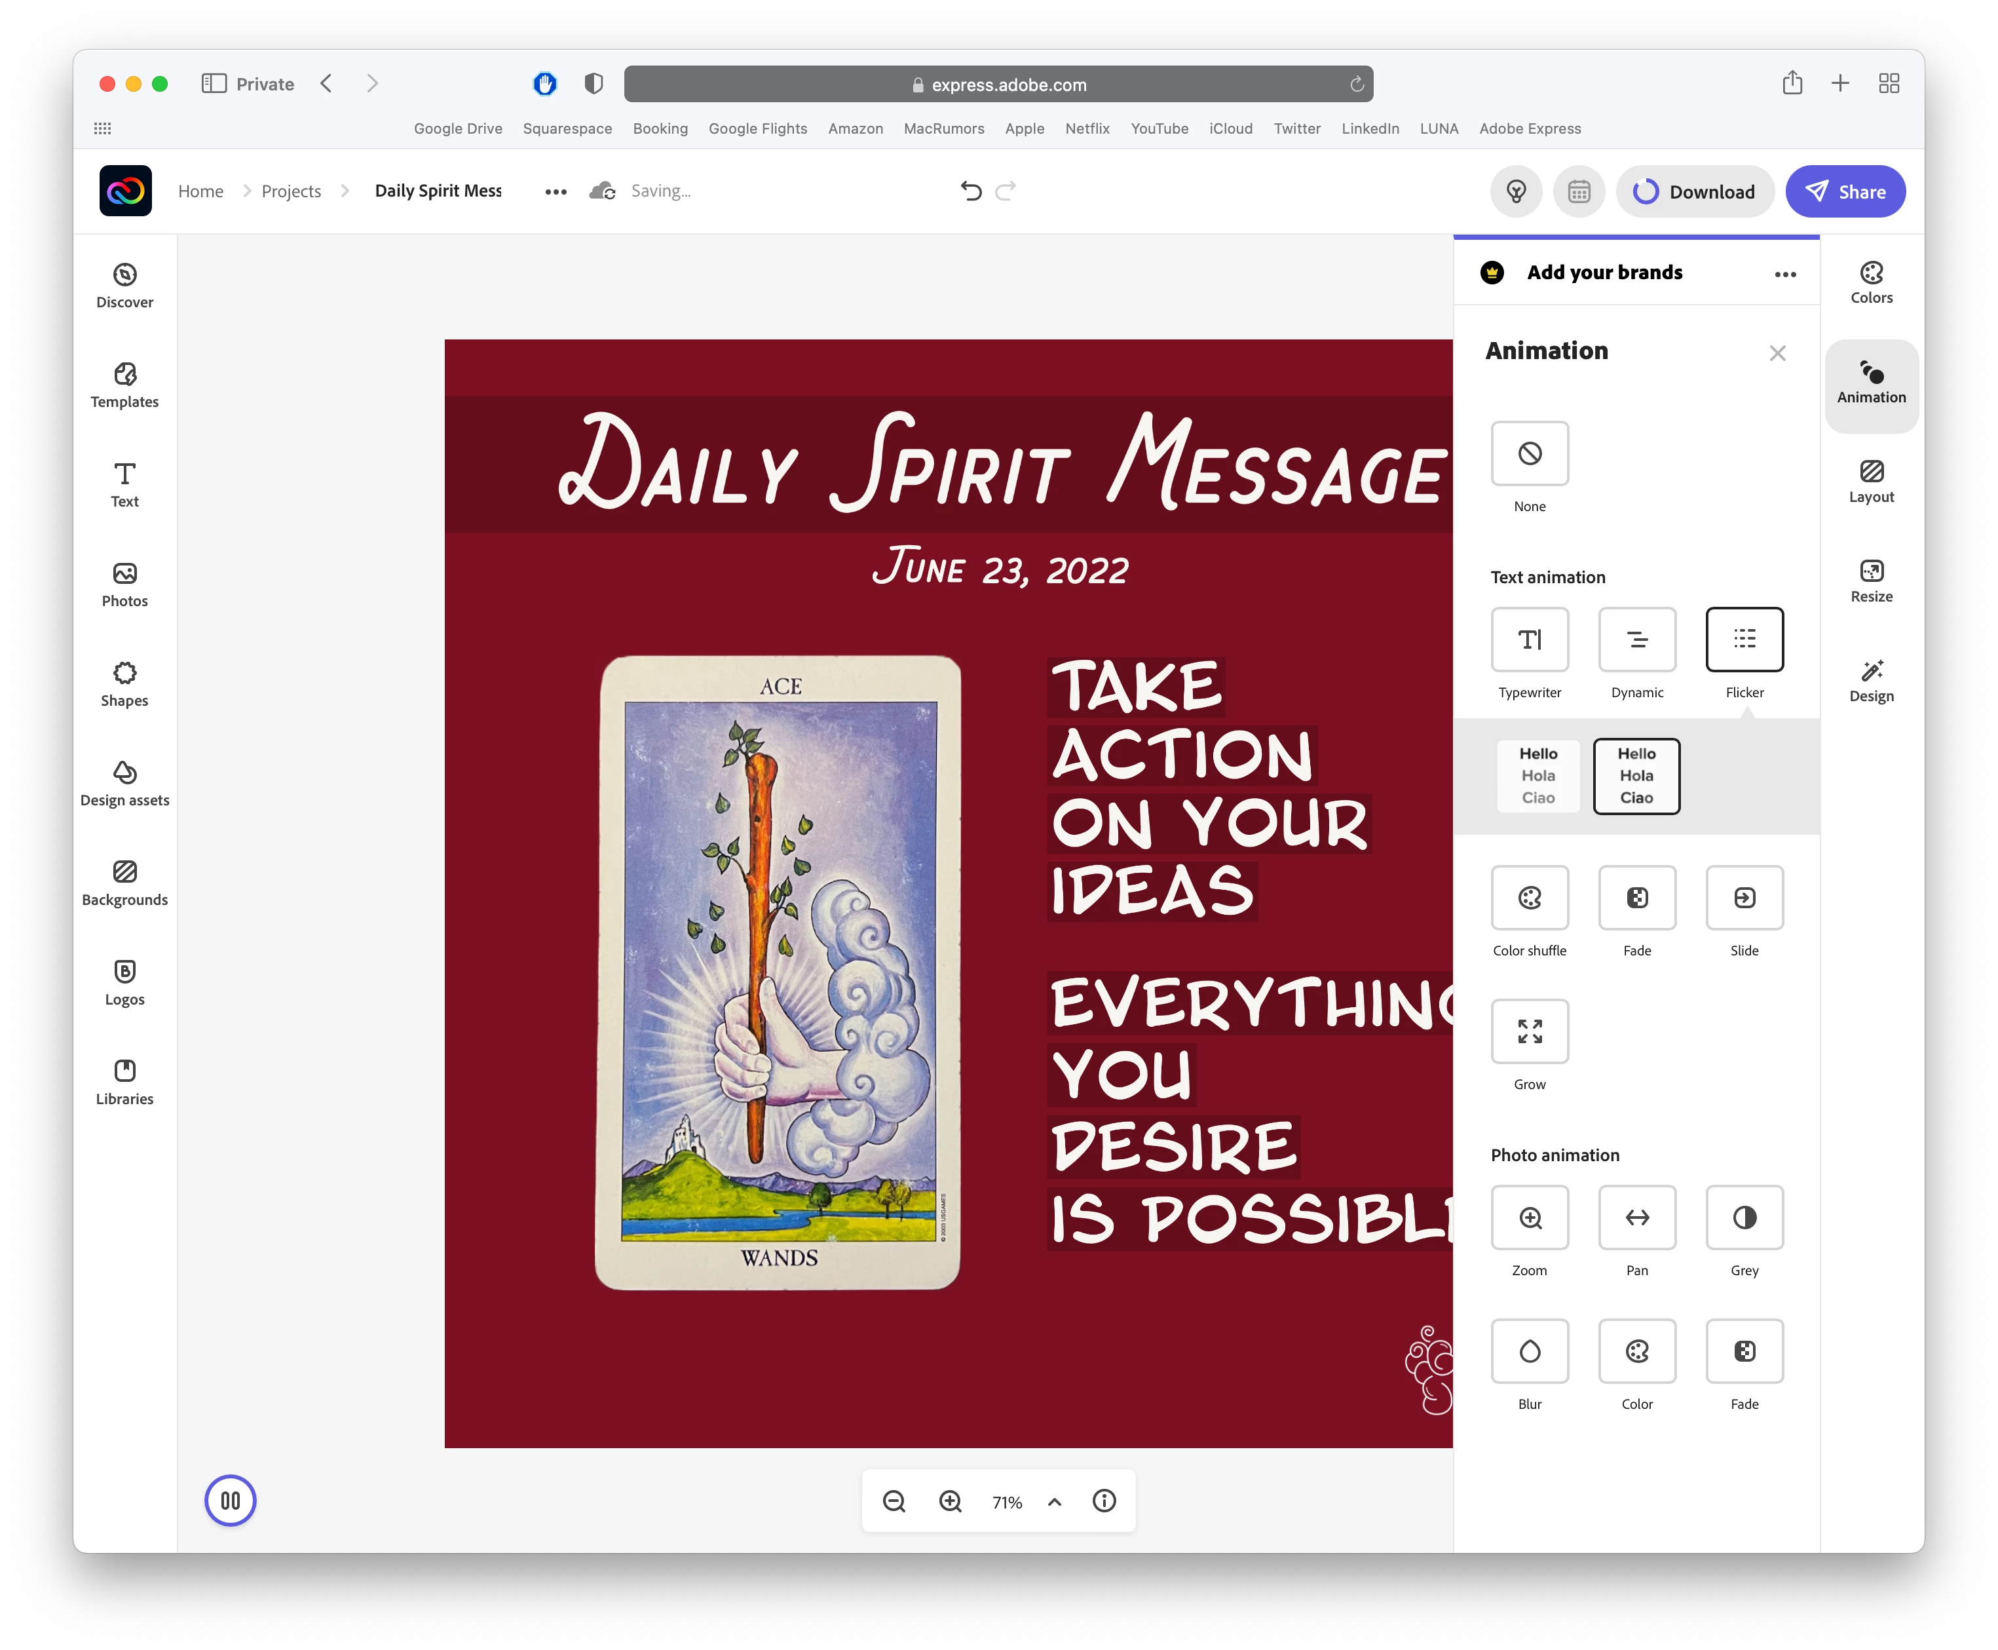Choose the first Flicker style variant
The width and height of the screenshot is (1998, 1650).
(1537, 776)
